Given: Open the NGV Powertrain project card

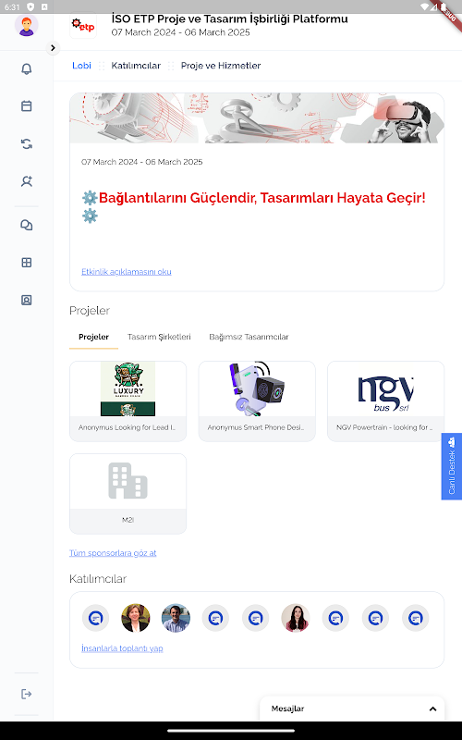Looking at the screenshot, I should pyautogui.click(x=385, y=401).
